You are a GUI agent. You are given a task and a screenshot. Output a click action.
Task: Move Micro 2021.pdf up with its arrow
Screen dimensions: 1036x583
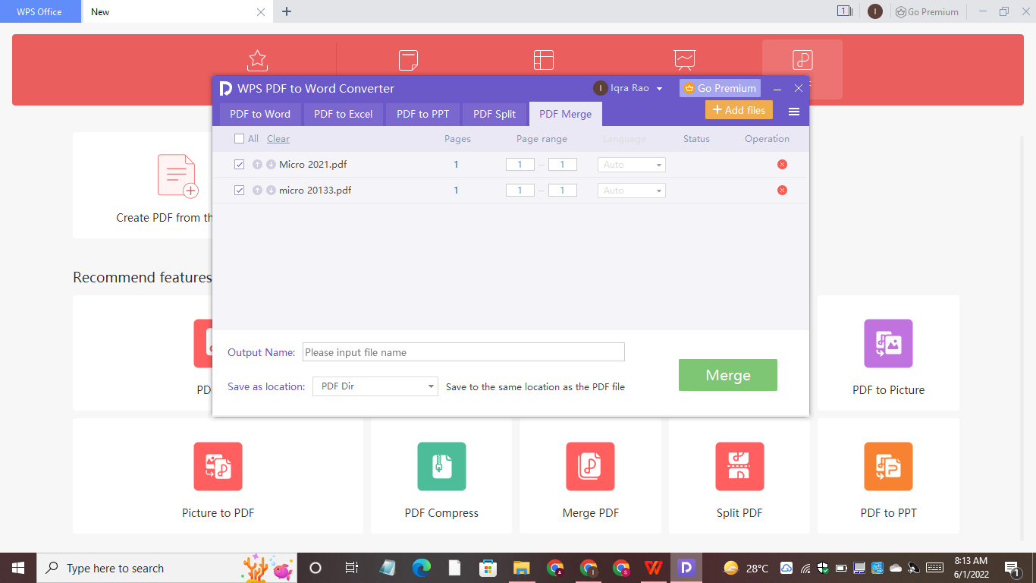[x=257, y=165]
